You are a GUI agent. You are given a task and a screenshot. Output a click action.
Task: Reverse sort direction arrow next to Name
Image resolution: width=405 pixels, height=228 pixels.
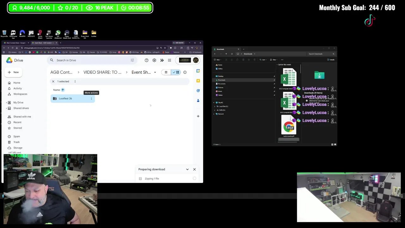click(63, 90)
